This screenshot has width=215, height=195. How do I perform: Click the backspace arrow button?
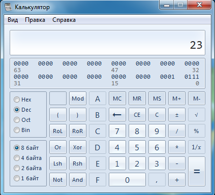pyautogui.click(x=117, y=115)
